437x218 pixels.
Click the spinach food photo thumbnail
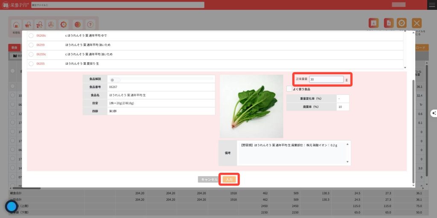pyautogui.click(x=251, y=106)
